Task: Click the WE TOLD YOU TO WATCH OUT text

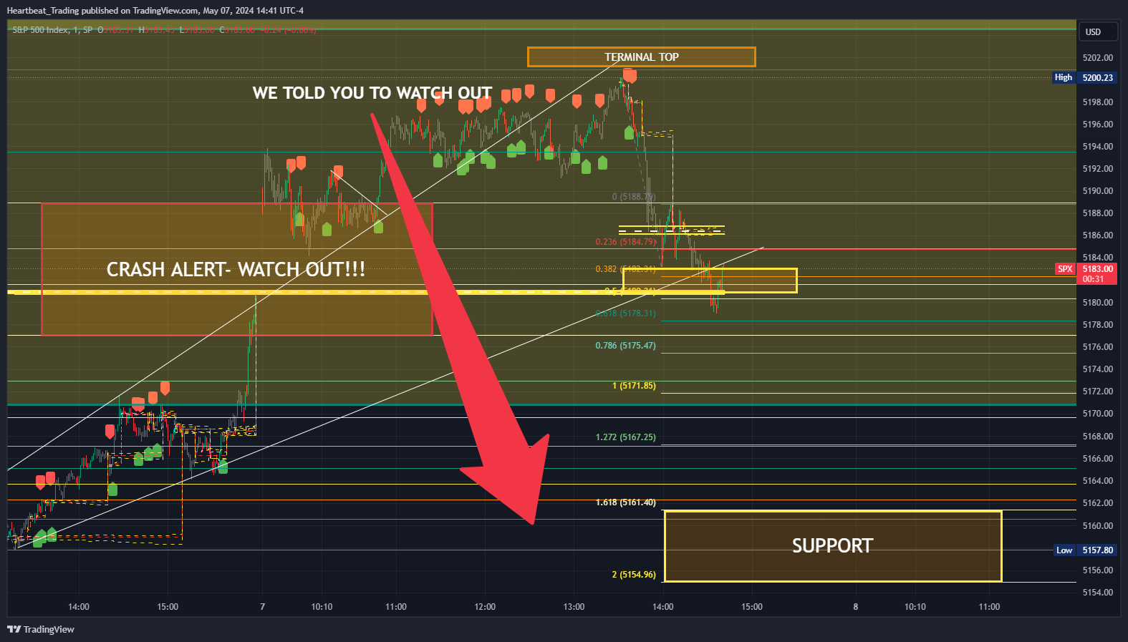Action: pyautogui.click(x=372, y=93)
